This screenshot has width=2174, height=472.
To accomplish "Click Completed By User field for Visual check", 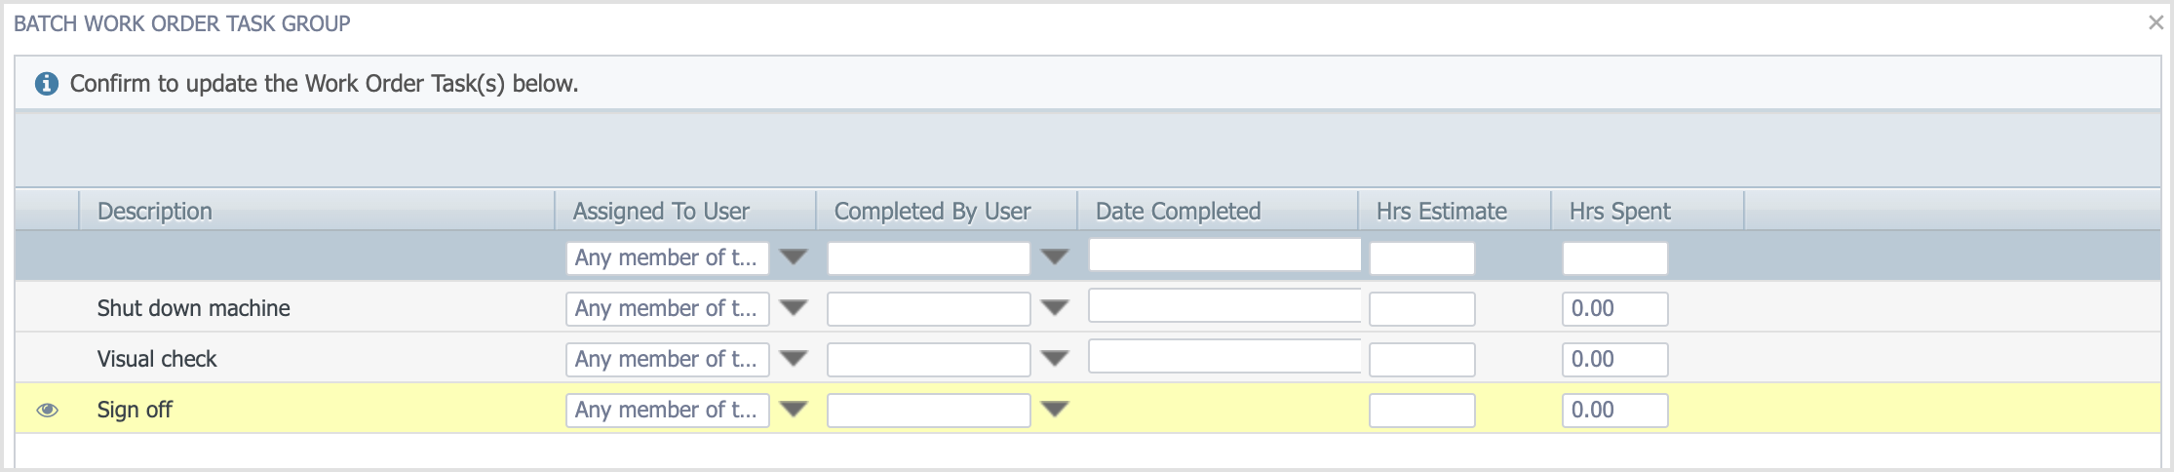I will click(x=929, y=360).
